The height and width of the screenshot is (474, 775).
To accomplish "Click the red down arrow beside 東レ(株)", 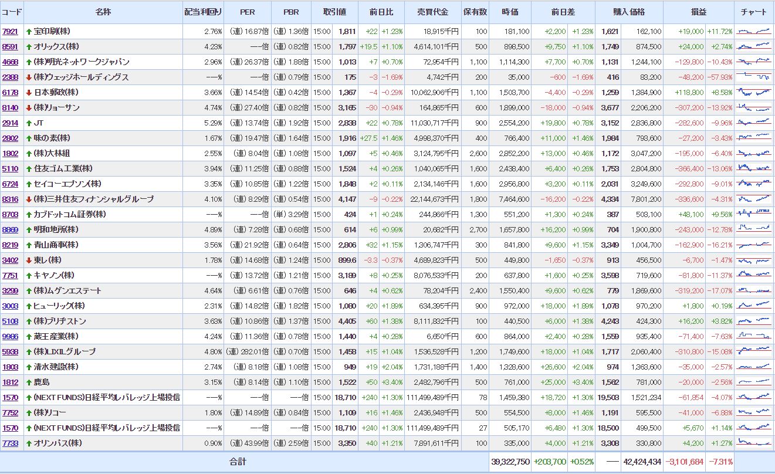I will (29, 260).
